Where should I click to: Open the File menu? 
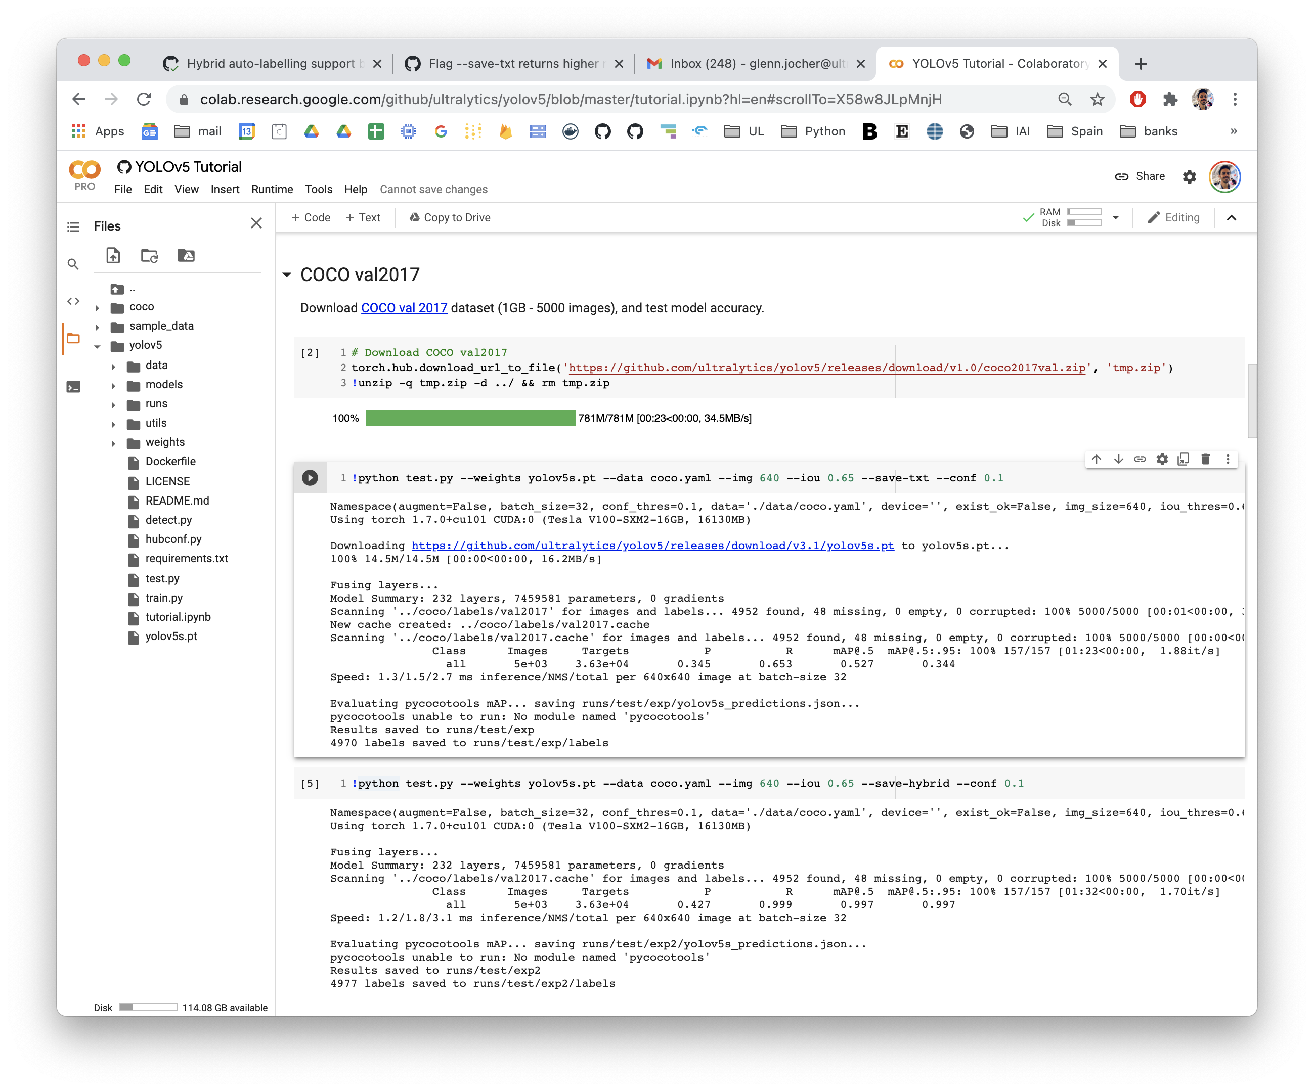122,190
